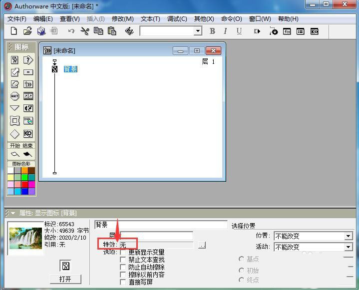
Task: Enable 防止自动擦除 checkbox
Action: click(123, 267)
